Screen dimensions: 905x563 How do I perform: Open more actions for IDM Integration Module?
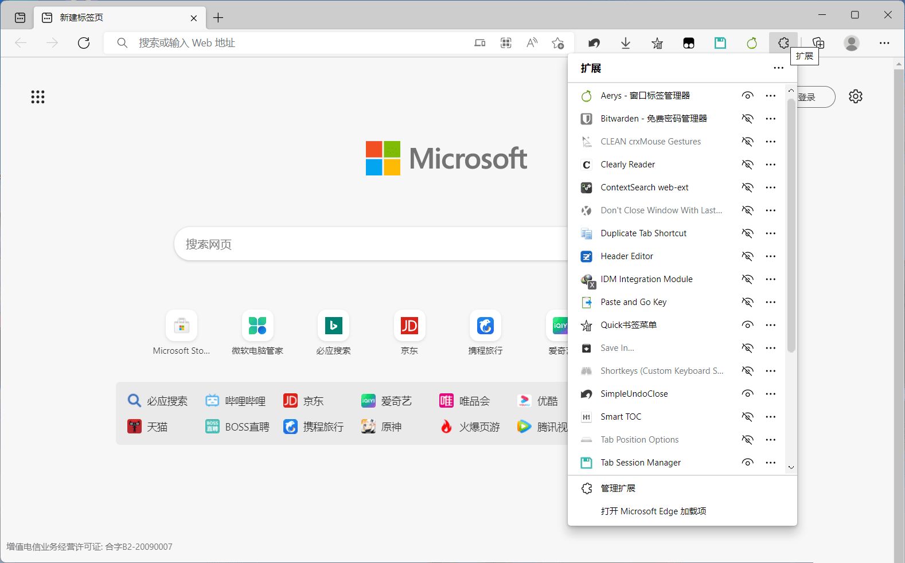[771, 279]
